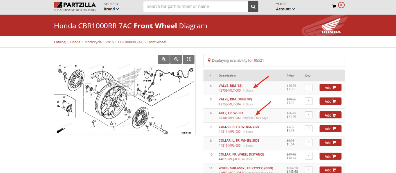Image resolution: width=396 pixels, height=173 pixels.
Task: Zoom out of the parts diagram
Action: pyautogui.click(x=176, y=59)
